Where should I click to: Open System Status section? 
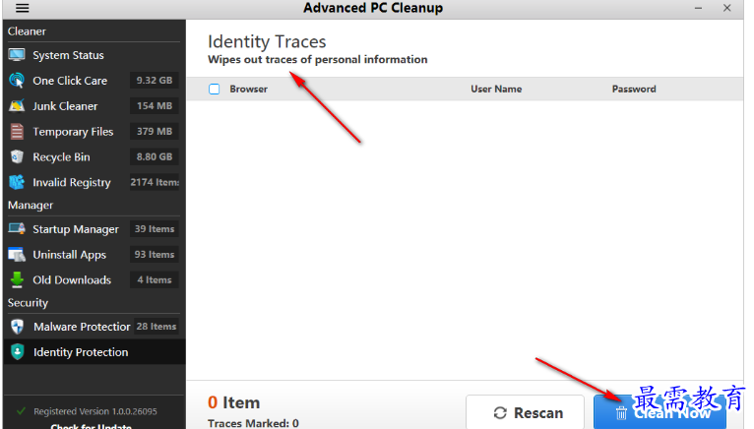coord(68,55)
